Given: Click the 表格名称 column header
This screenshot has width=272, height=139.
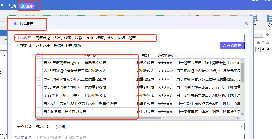Looking at the screenshot, I should 89,55.
